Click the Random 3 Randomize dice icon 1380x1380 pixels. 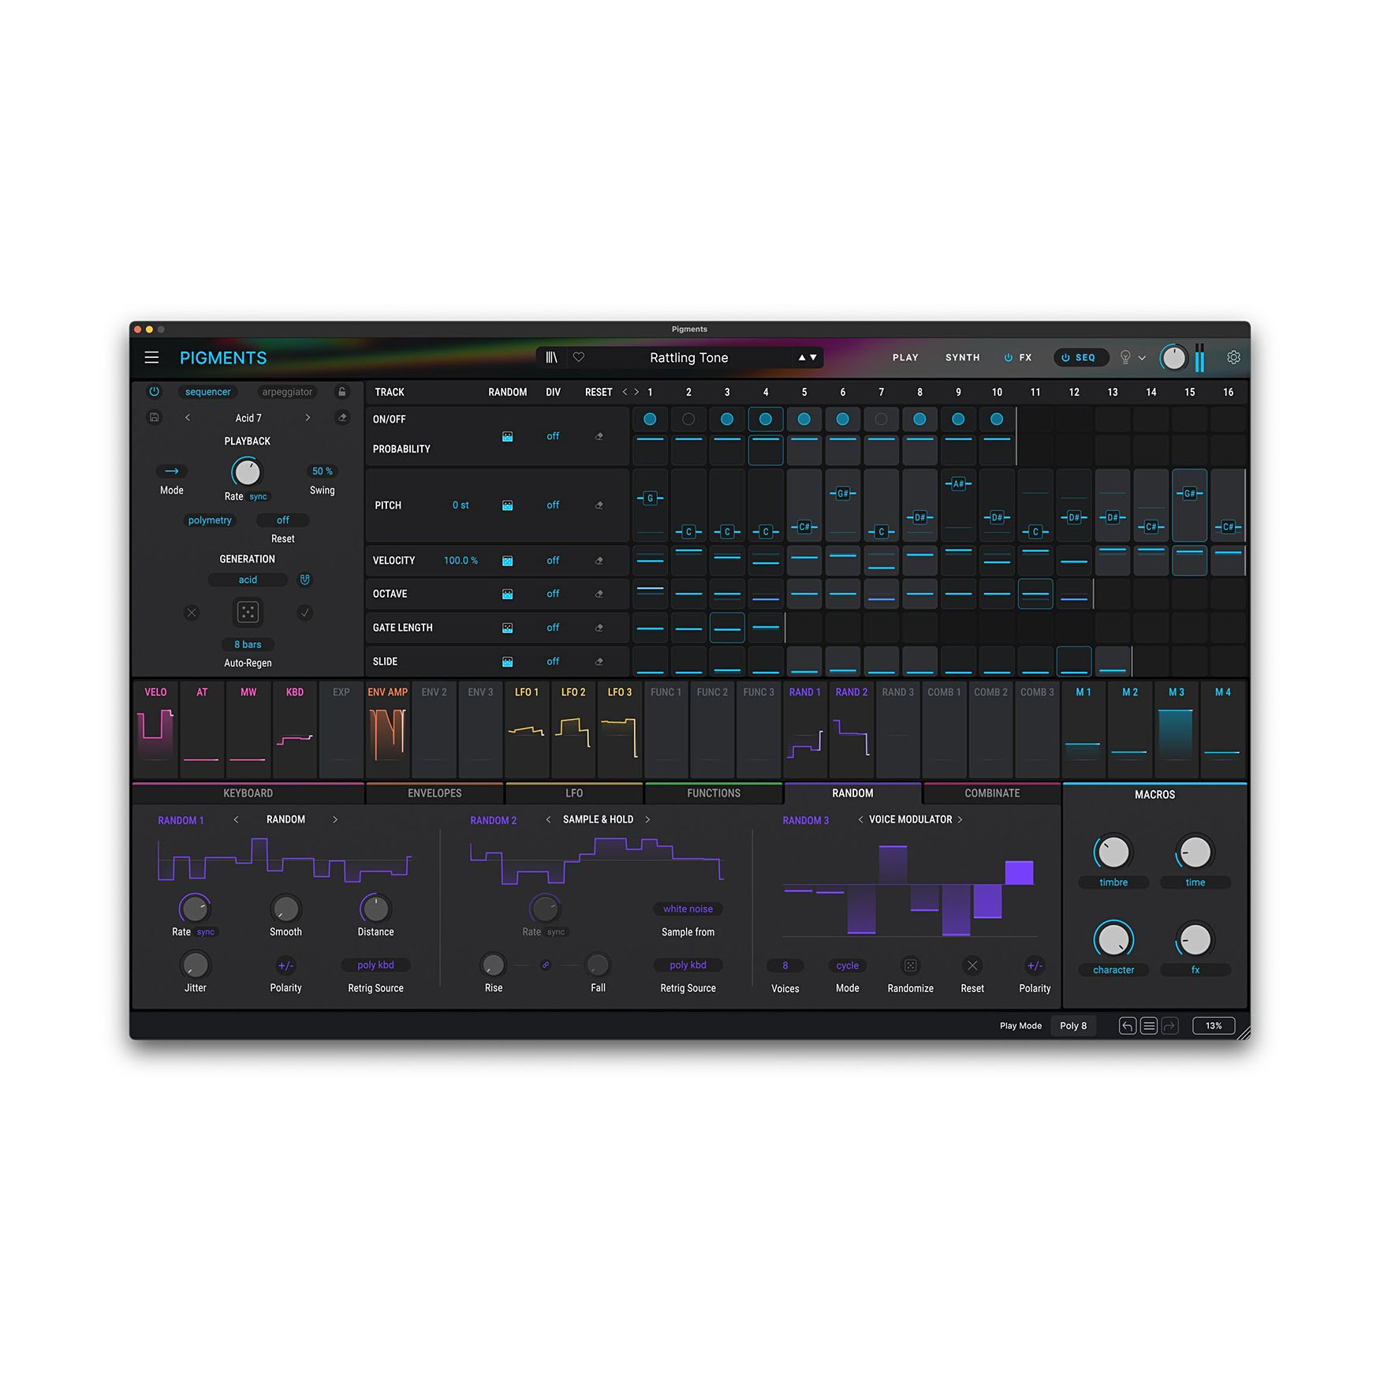[910, 965]
